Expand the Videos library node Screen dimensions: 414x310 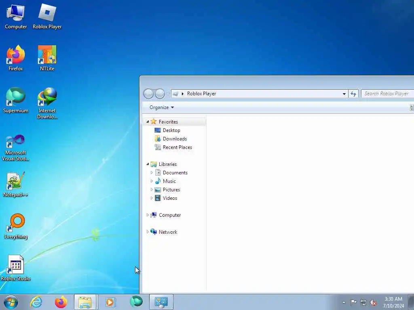point(152,198)
